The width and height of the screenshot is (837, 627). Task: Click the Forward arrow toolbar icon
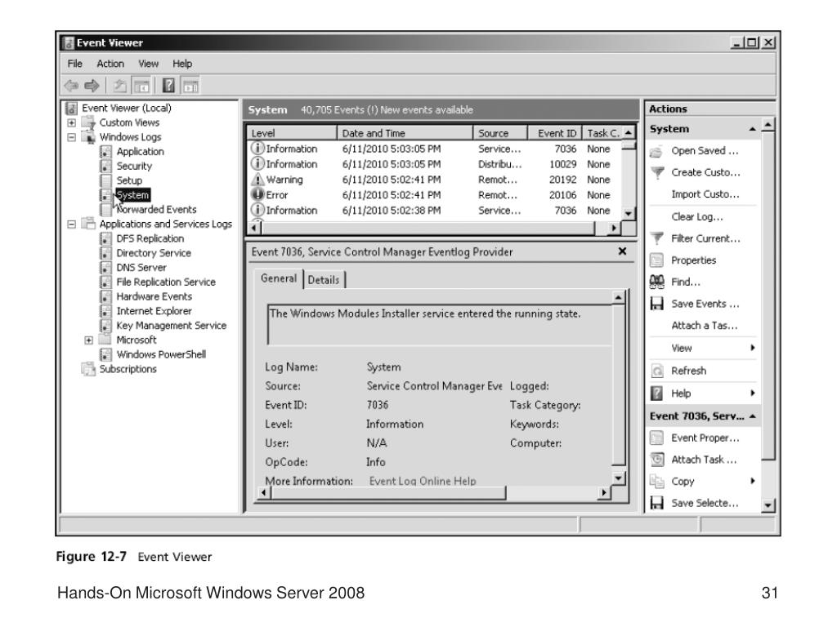tap(92, 85)
